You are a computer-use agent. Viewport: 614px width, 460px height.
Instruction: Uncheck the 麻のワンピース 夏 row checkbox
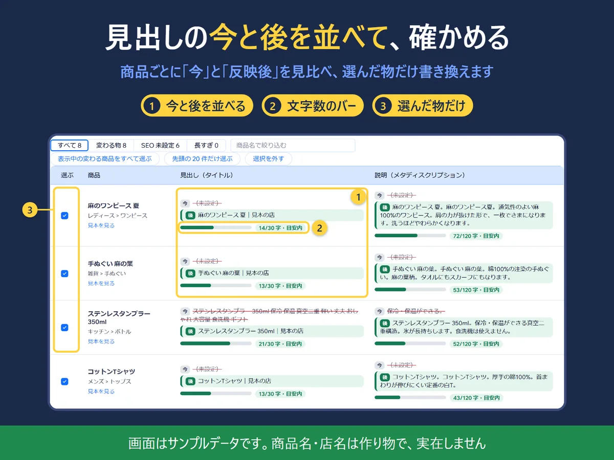click(64, 216)
